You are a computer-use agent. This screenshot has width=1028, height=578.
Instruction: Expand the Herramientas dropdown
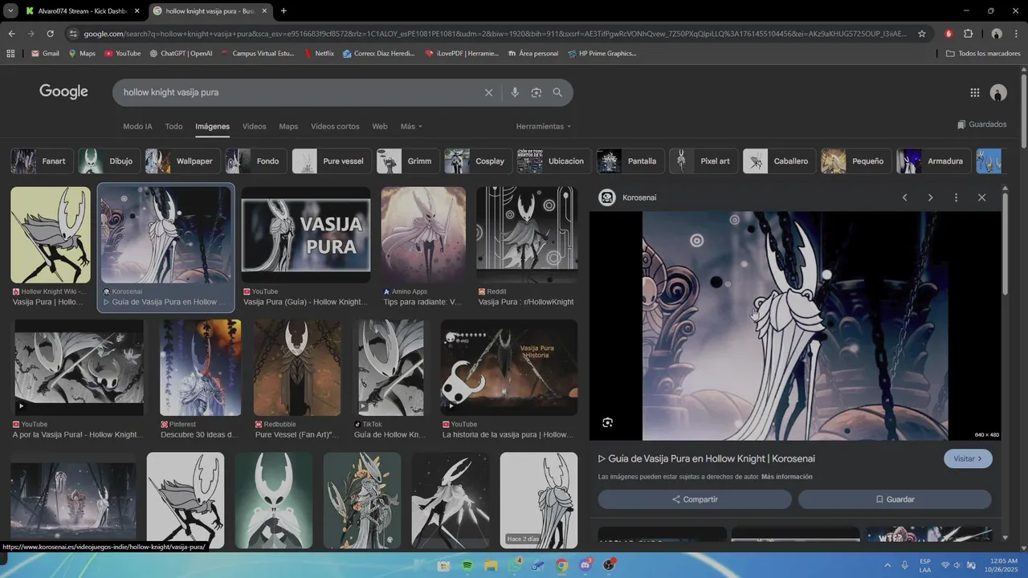(544, 127)
